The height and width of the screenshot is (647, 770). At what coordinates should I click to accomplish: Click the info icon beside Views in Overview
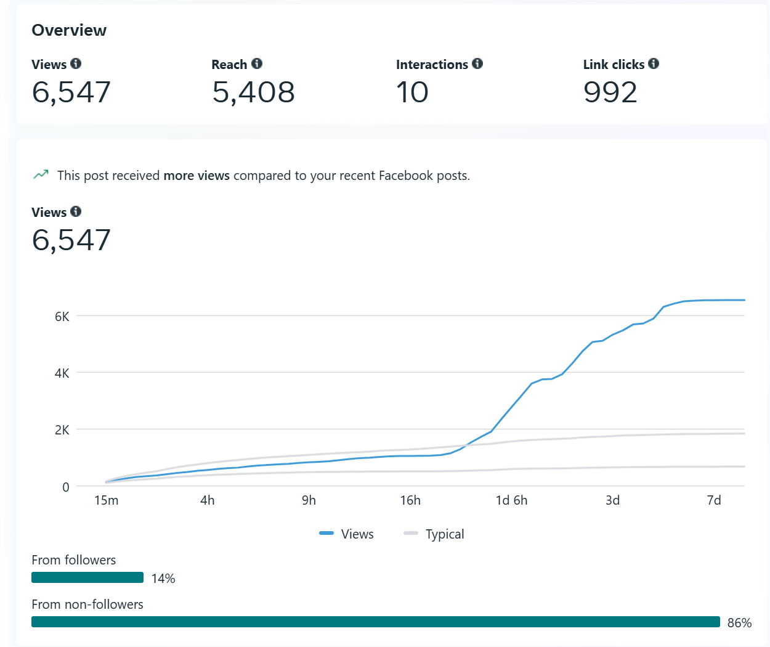pos(76,63)
